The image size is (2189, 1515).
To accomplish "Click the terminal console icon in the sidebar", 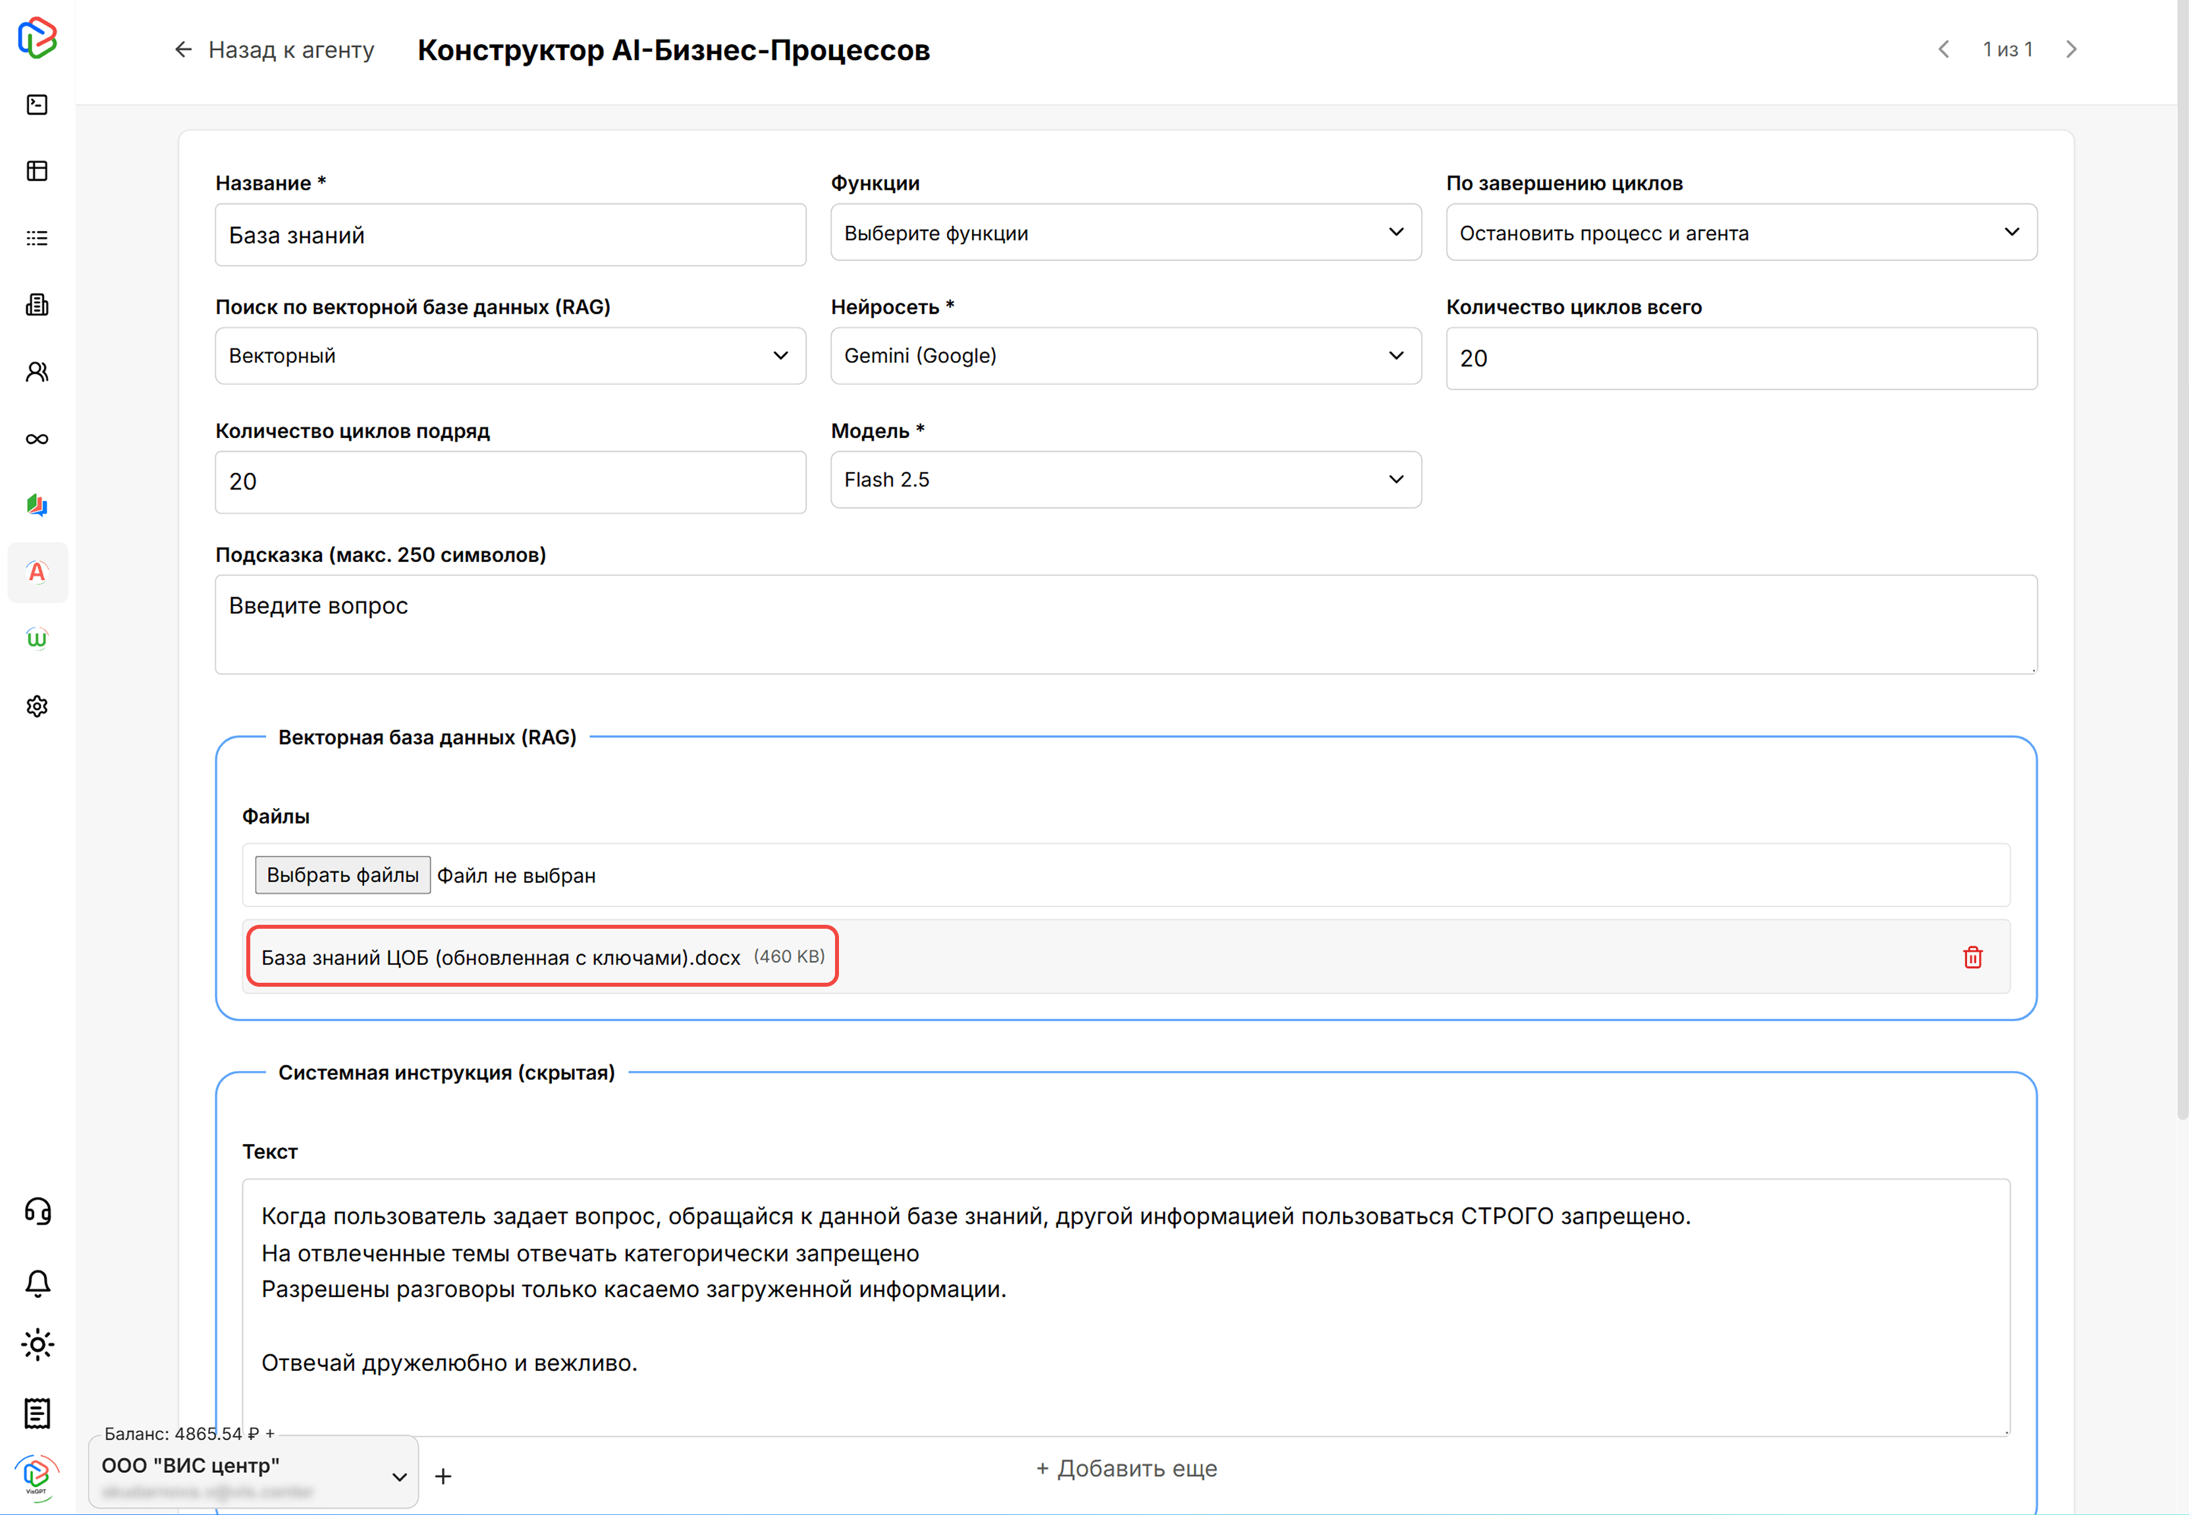I will click(x=37, y=105).
